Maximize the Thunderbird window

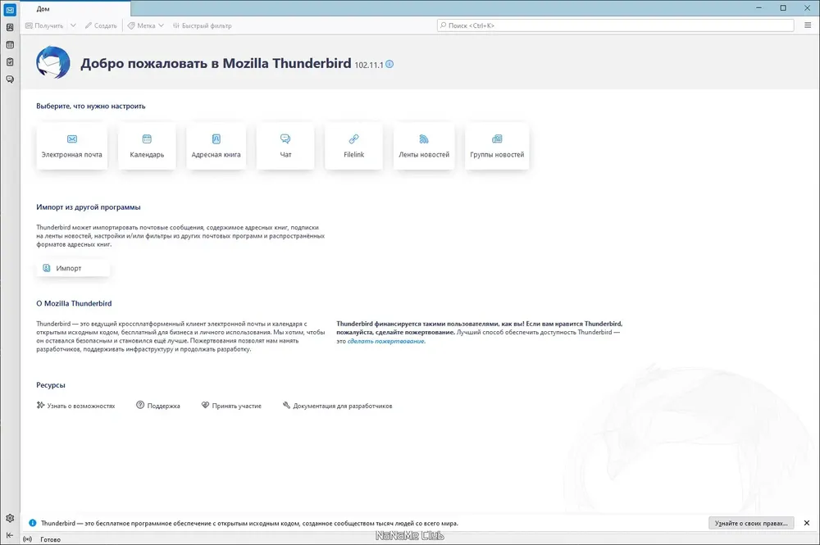783,8
